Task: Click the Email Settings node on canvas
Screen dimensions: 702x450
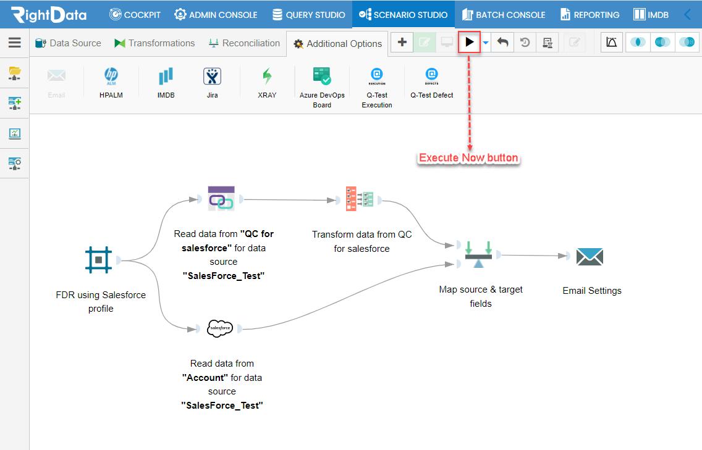Action: tap(590, 257)
